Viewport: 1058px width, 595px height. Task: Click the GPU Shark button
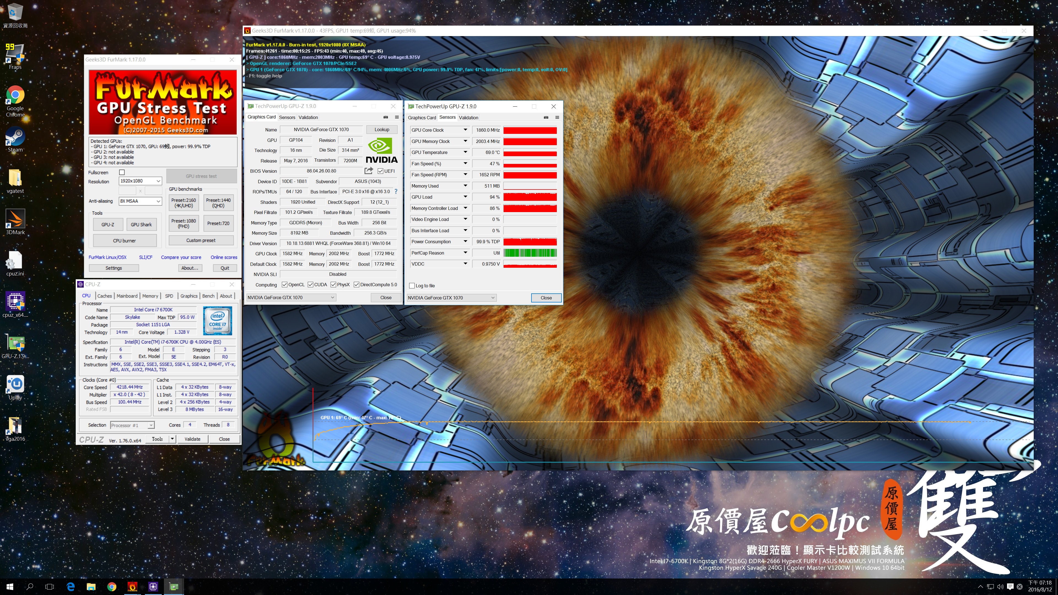[x=141, y=225]
